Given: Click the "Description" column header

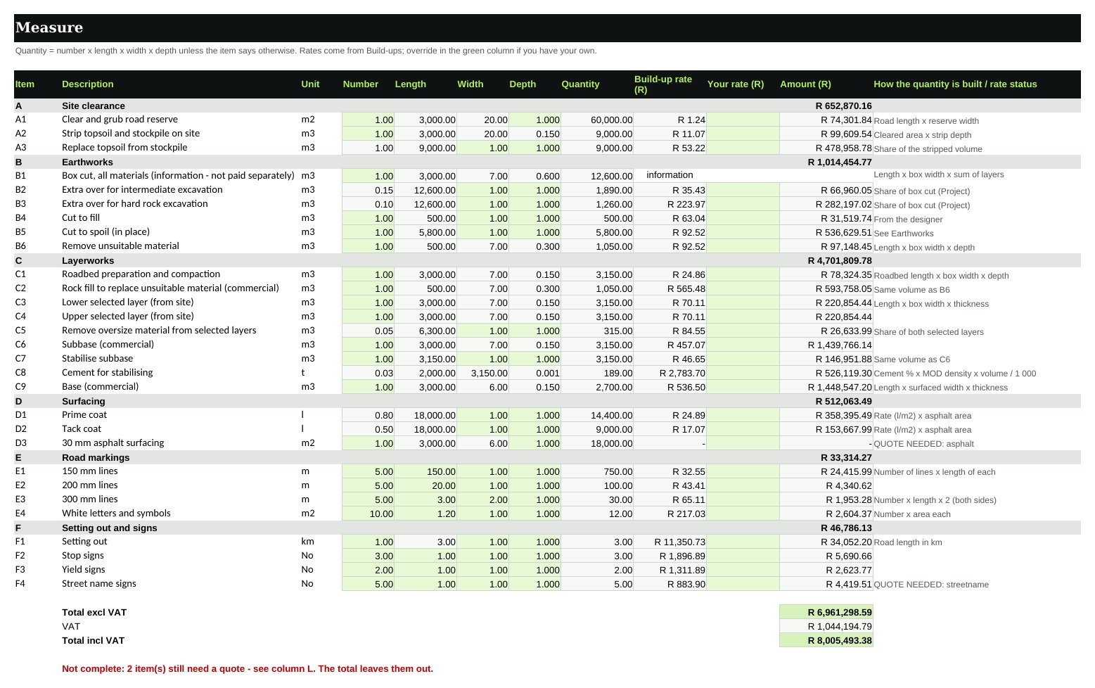Looking at the screenshot, I should (x=88, y=84).
